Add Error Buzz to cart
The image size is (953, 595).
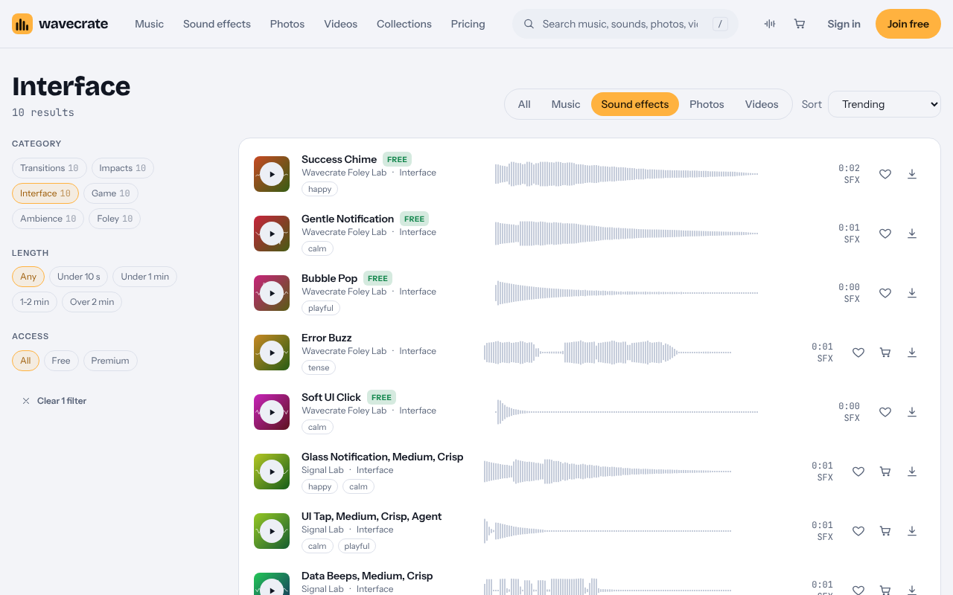885,353
